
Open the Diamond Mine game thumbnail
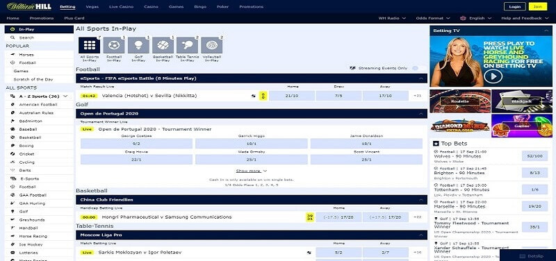(x=460, y=126)
